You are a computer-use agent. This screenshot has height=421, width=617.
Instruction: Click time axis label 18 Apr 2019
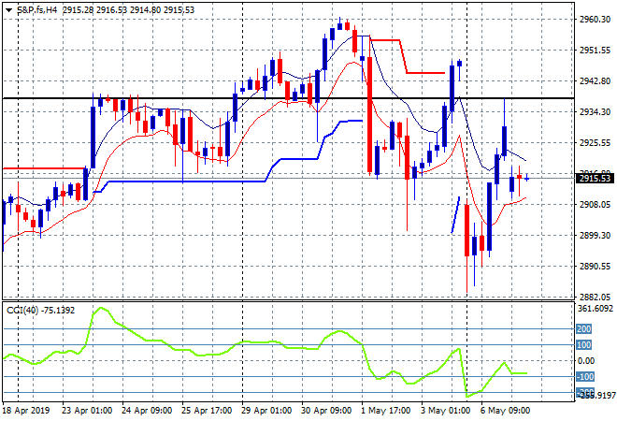click(x=26, y=411)
